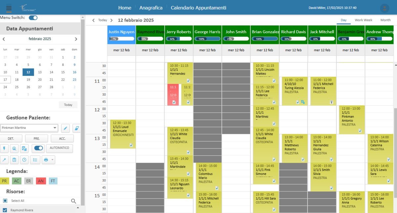
Task: Go to next month in the mini calendar
Action: point(76,39)
